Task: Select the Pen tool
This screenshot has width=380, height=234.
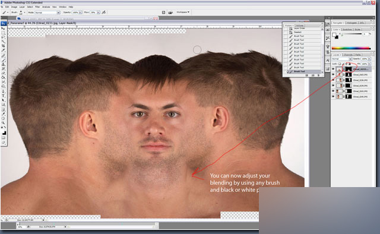Action: (x=3, y=91)
